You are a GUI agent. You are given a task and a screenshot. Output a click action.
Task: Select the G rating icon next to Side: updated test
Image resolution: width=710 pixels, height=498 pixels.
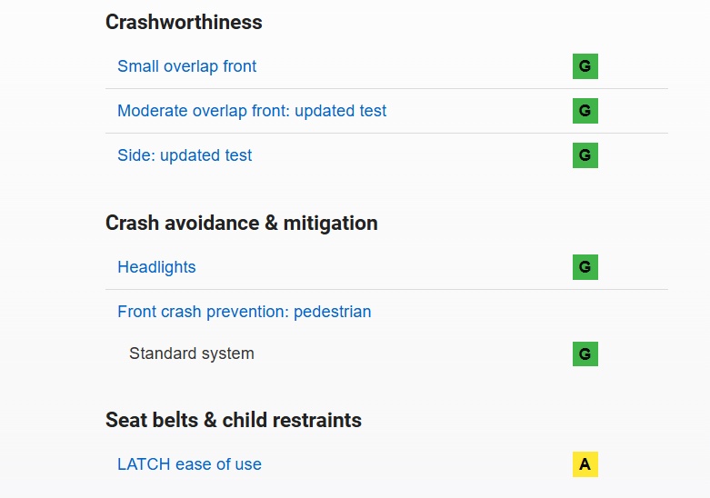(x=585, y=155)
